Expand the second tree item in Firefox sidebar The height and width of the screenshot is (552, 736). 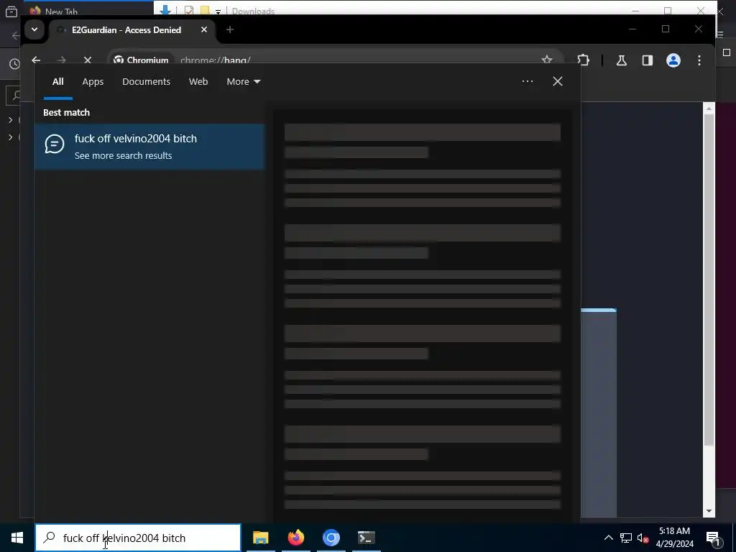[x=10, y=137]
